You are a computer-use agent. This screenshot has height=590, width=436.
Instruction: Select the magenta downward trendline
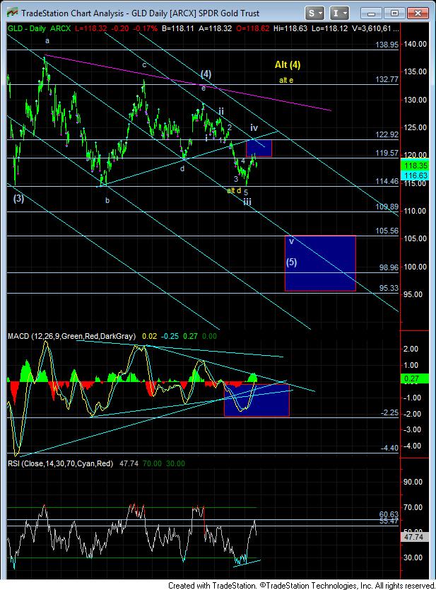(x=188, y=83)
